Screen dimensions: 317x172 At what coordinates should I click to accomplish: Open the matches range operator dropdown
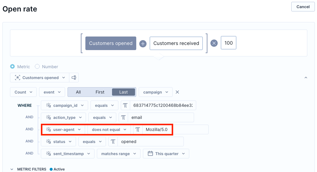pyautogui.click(x=119, y=154)
